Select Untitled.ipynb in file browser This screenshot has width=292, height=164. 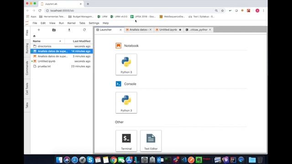click(x=62, y=61)
